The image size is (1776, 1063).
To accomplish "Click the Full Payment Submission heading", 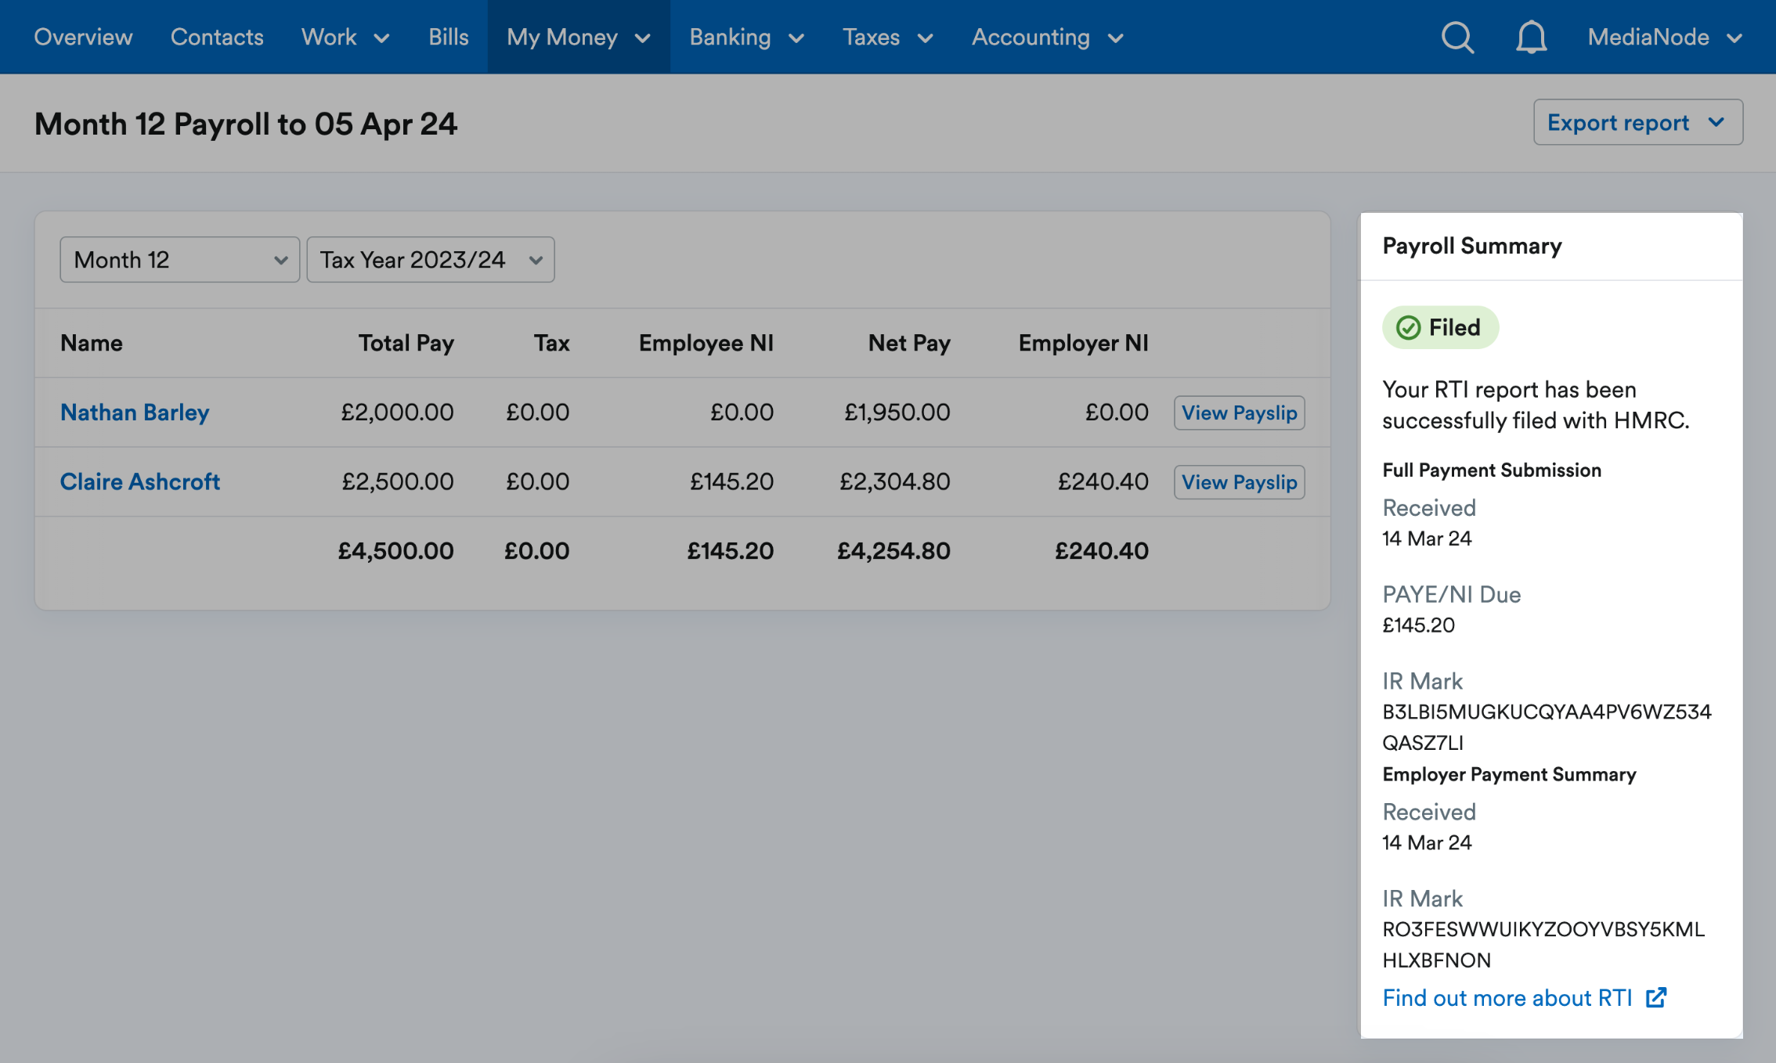I will (1492, 470).
